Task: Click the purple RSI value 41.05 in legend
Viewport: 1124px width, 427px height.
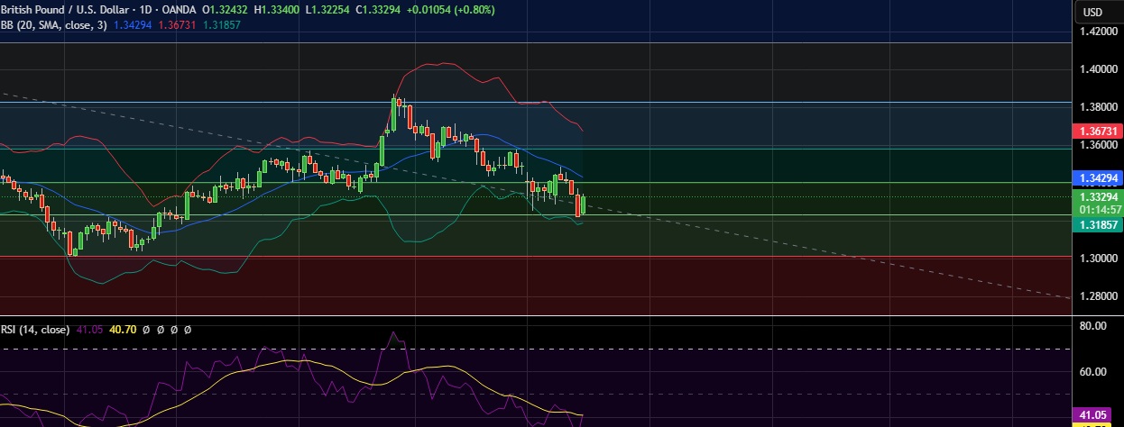Action: pos(88,330)
